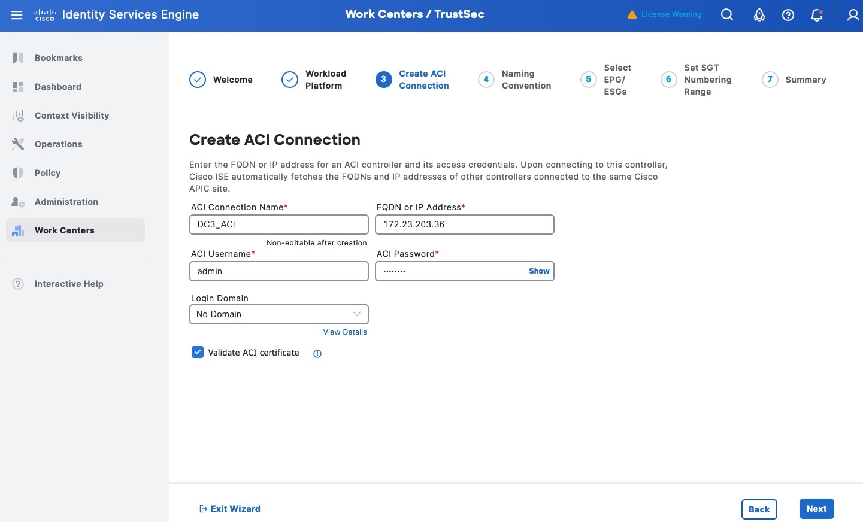
Task: Click the License Warning link
Action: pyautogui.click(x=671, y=14)
